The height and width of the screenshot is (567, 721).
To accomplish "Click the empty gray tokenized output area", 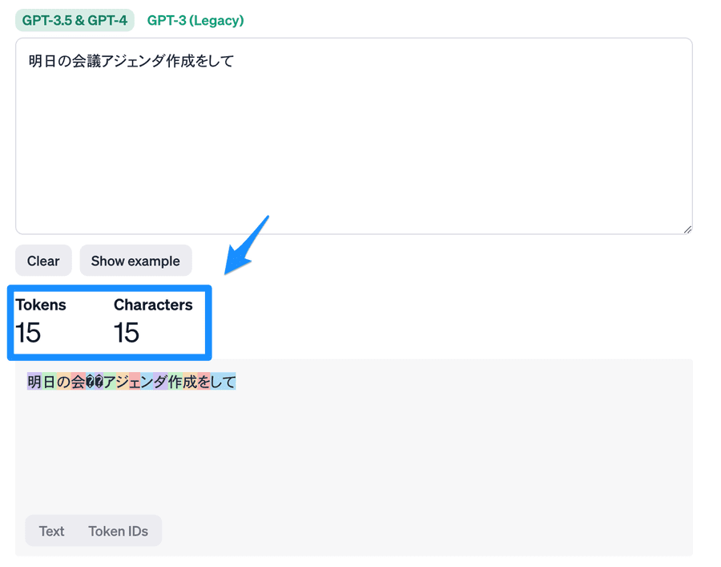I will [x=354, y=451].
